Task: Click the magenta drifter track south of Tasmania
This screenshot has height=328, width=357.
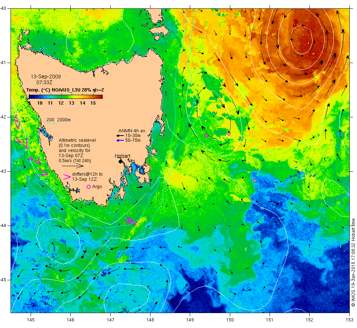Action: coord(131,221)
